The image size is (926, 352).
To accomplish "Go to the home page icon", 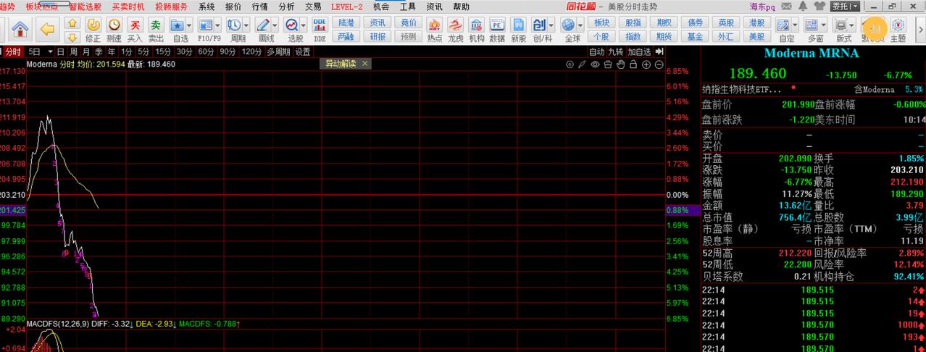I will tap(20, 29).
